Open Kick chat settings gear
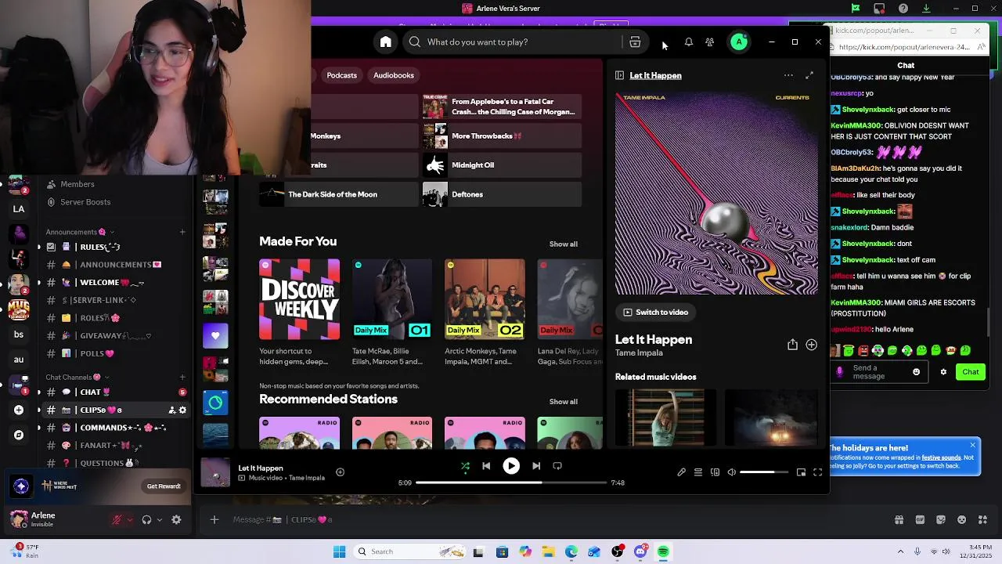Viewport: 1002px width, 564px height. [x=943, y=372]
